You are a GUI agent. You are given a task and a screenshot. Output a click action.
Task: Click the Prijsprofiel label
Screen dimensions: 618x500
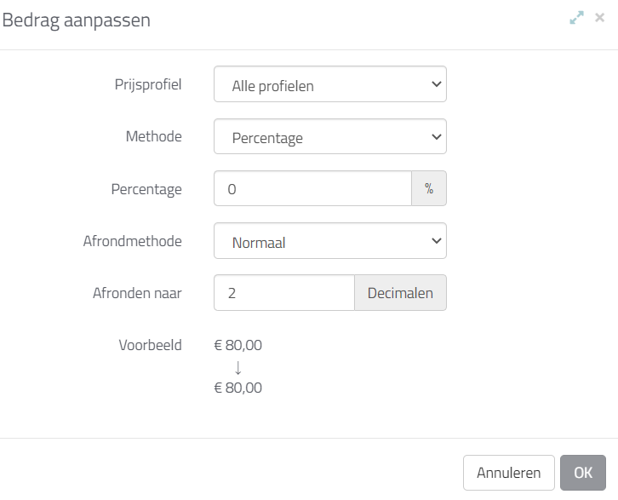148,84
